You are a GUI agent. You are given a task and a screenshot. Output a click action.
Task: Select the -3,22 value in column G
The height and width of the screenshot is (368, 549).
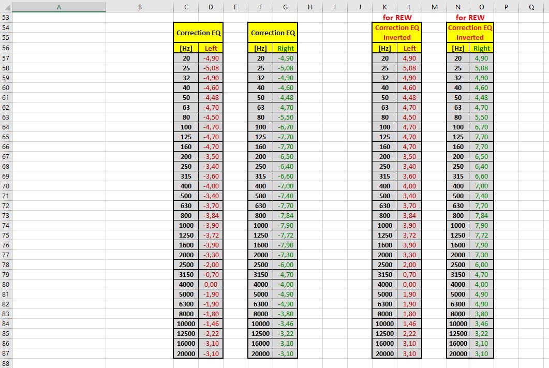(x=285, y=334)
